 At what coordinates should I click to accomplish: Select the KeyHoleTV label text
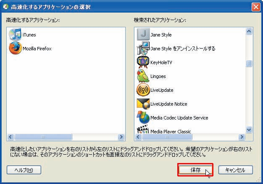pyautogui.click(x=161, y=62)
